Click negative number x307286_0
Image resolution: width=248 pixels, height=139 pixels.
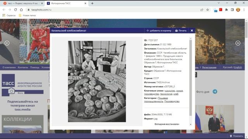(169, 86)
